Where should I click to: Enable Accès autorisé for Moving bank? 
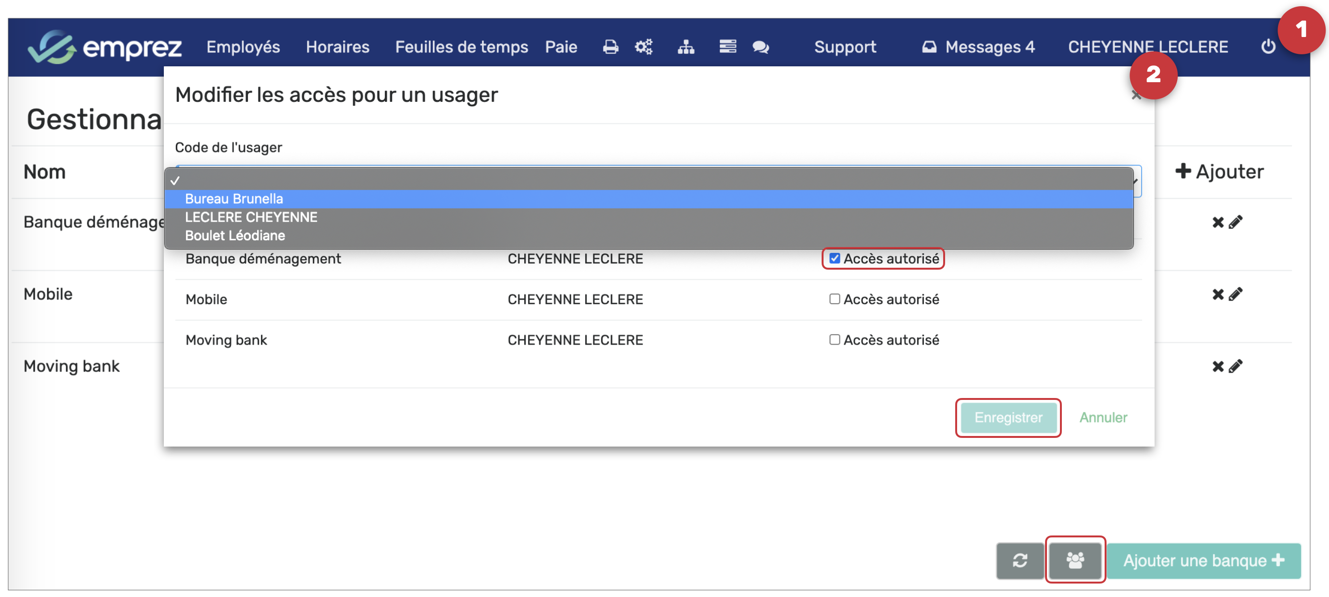click(834, 340)
